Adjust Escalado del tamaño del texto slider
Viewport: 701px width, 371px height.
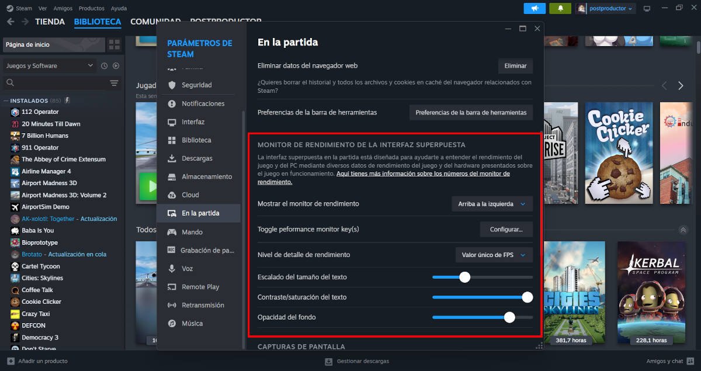coord(483,277)
